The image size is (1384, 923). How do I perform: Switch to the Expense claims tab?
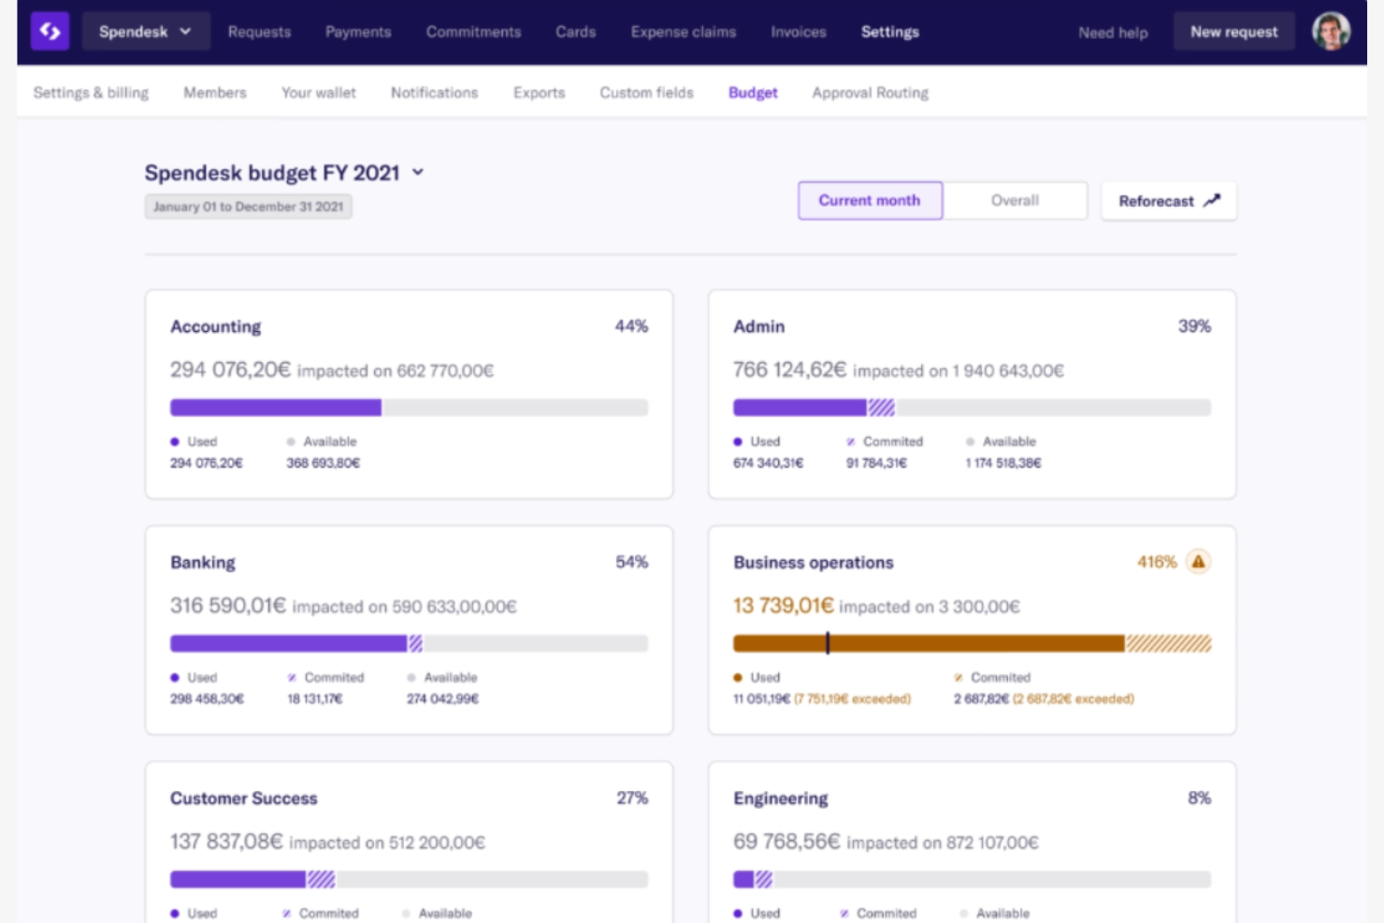pos(683,31)
